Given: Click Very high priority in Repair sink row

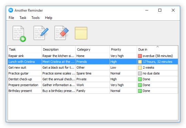Looking at the screenshot, I should tap(117, 56).
